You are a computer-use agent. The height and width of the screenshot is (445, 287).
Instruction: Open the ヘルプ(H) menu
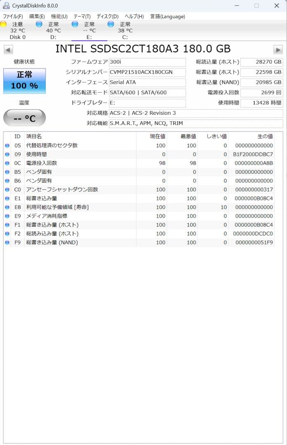point(134,16)
